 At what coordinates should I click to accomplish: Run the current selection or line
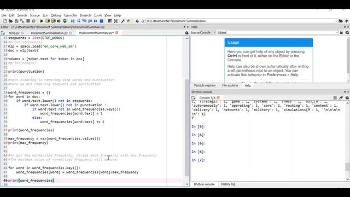pos(59,21)
